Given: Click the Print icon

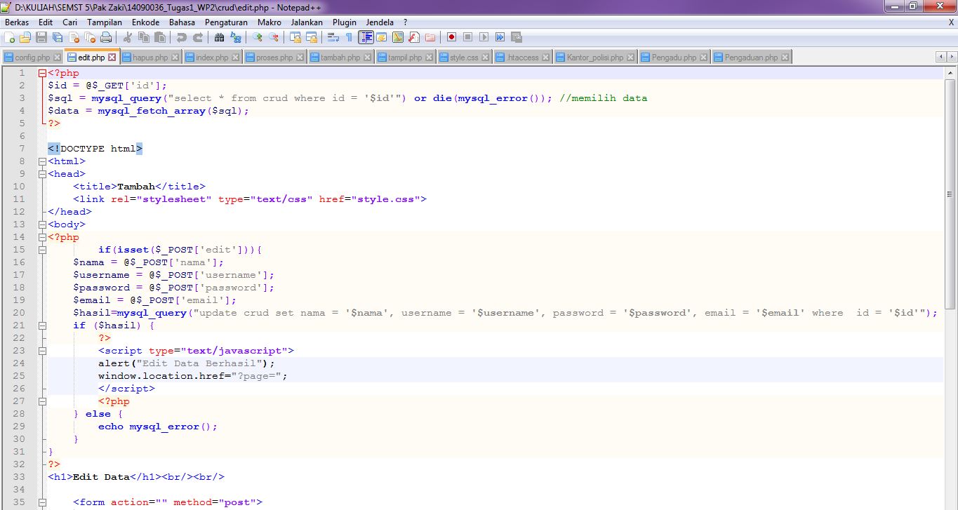Looking at the screenshot, I should [x=106, y=37].
